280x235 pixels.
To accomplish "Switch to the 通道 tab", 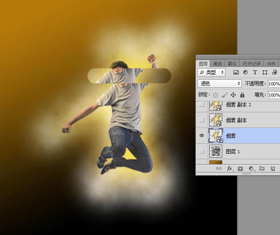I will tap(217, 64).
